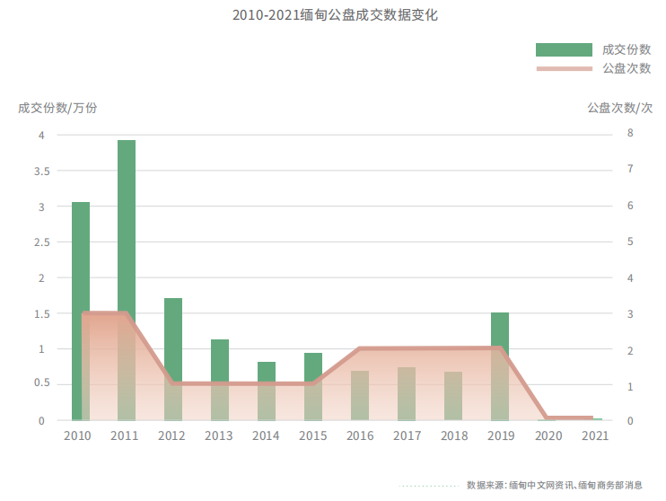This screenshot has width=666, height=501.
Task: Click right axis value 8
Action: [630, 133]
